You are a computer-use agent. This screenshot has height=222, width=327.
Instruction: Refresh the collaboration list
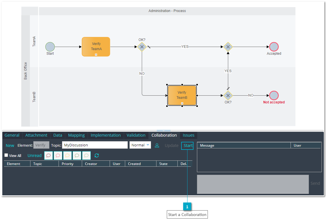(96, 156)
